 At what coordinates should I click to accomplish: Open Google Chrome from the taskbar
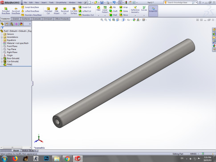(67, 158)
